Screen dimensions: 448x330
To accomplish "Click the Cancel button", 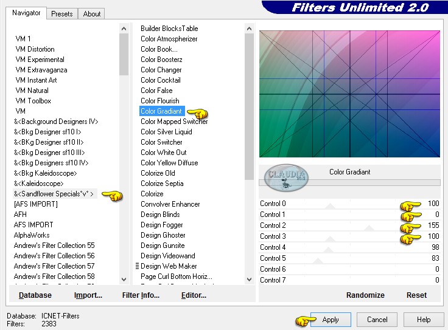I will pos(377,320).
